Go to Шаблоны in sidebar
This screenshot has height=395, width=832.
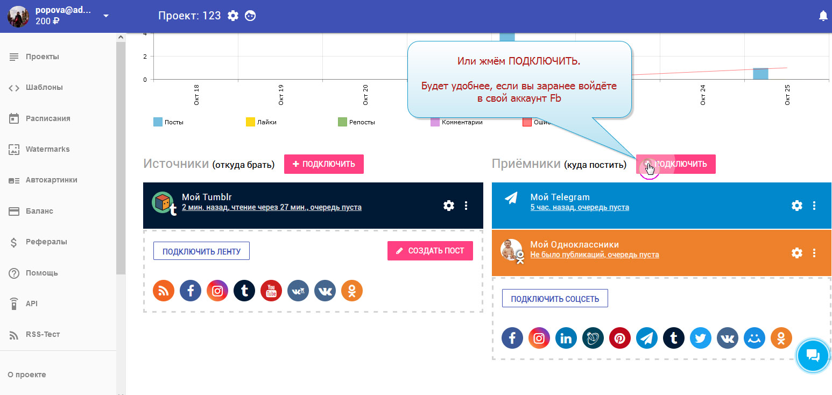click(44, 87)
